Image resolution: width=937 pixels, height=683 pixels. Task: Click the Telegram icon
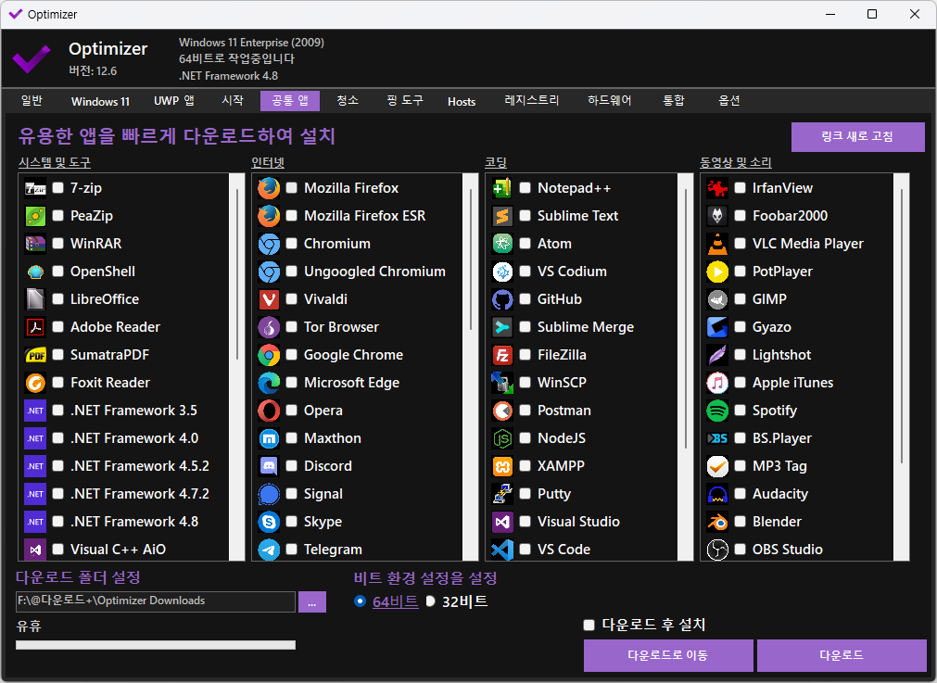click(269, 550)
